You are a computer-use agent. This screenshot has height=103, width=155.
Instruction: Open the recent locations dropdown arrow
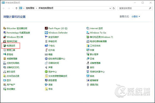pos(13,8)
